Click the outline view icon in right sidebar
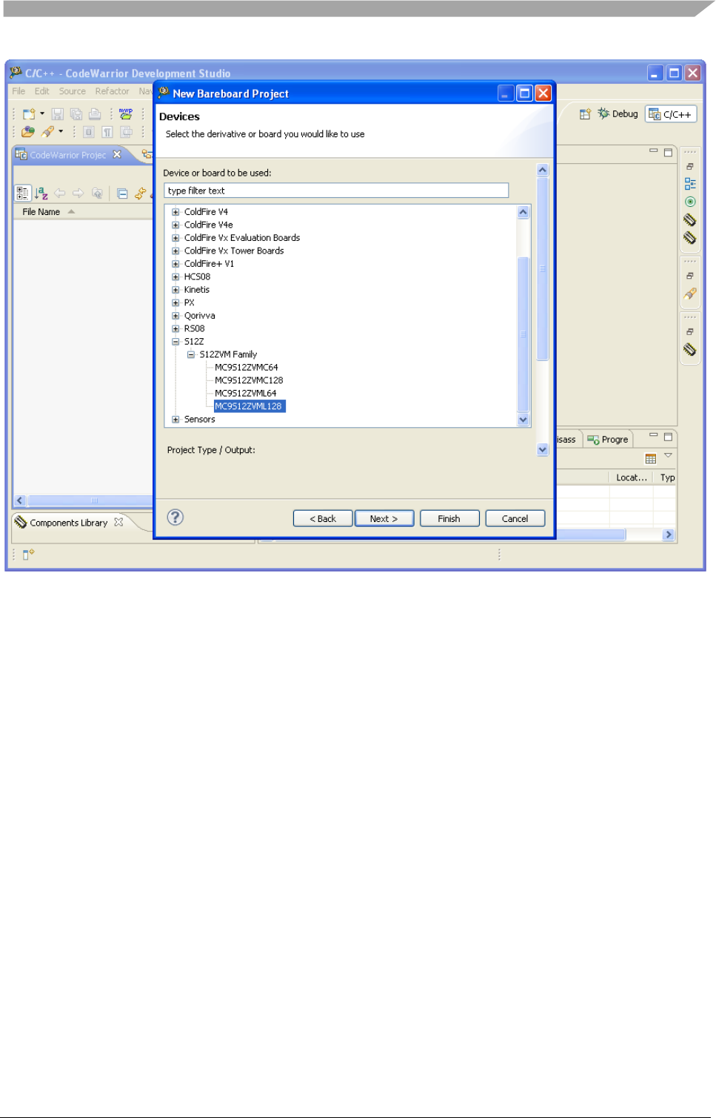This screenshot has height=1118, width=716. 690,184
